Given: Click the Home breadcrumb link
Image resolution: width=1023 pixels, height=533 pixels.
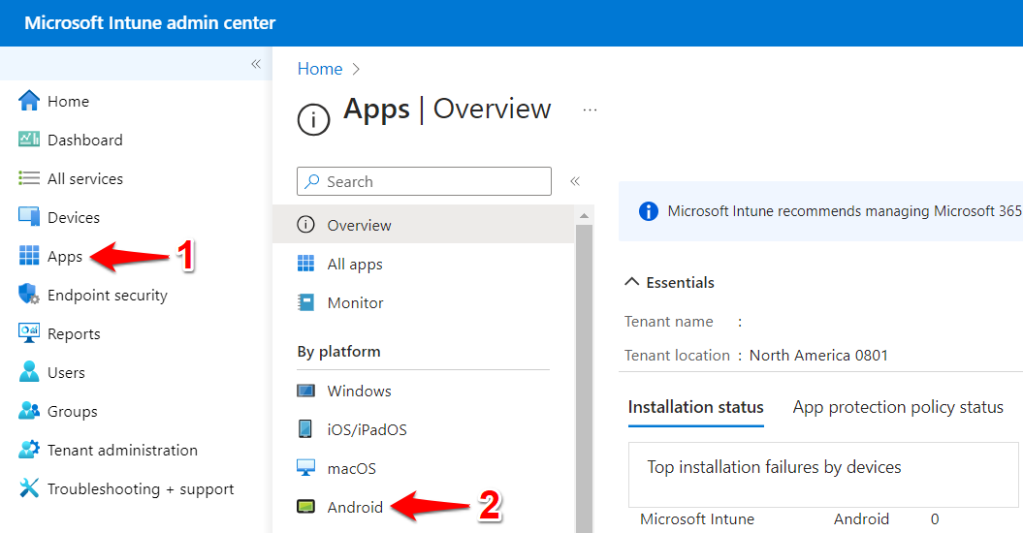Looking at the screenshot, I should tap(320, 69).
